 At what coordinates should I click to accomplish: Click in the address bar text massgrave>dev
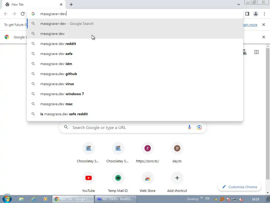tap(53, 14)
